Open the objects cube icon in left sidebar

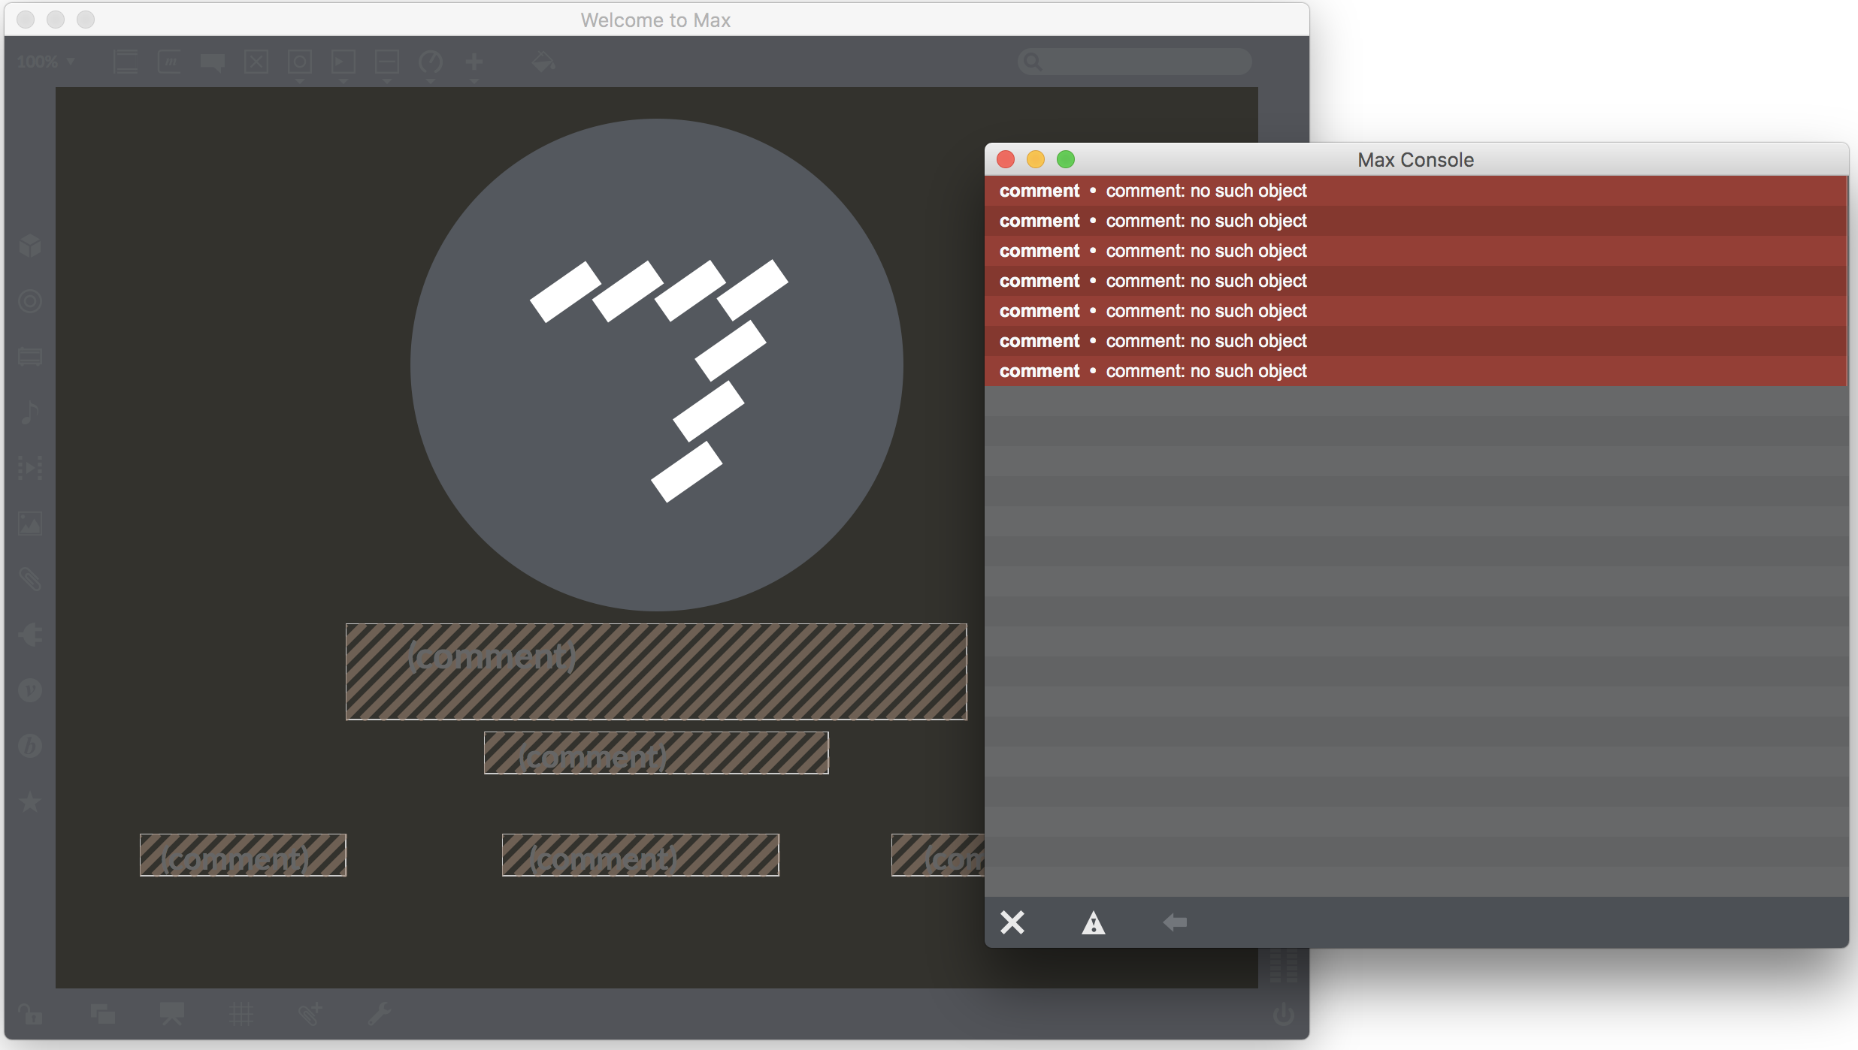pyautogui.click(x=30, y=246)
